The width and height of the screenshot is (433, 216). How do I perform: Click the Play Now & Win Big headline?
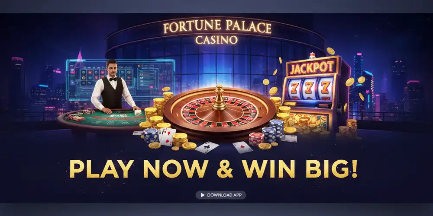pos(213,168)
